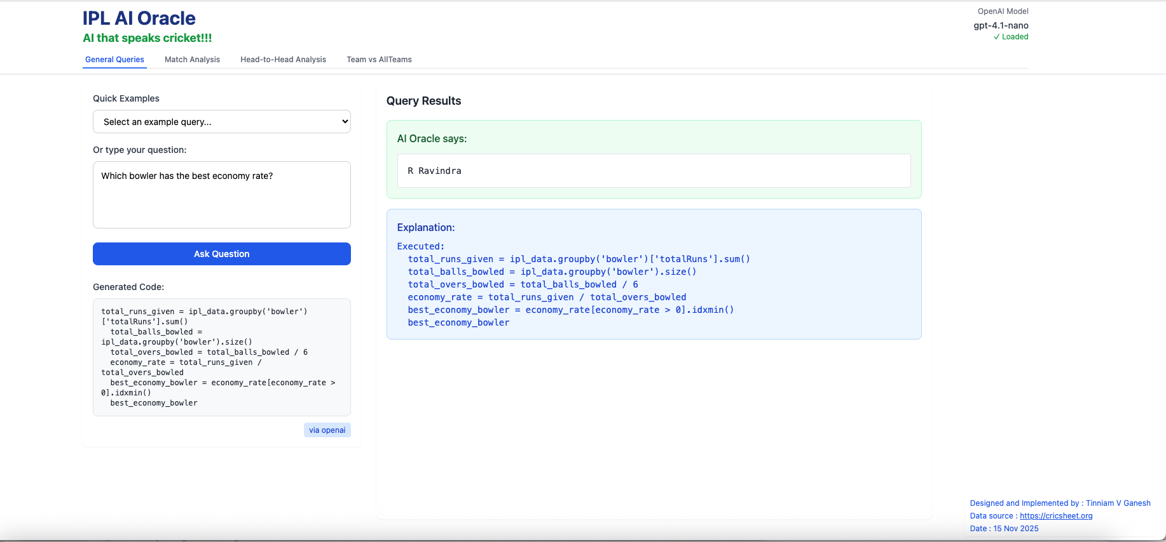Click the IPL AI Oracle title
The image size is (1166, 542).
click(x=139, y=18)
